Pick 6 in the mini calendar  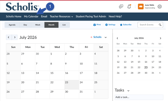125,56
